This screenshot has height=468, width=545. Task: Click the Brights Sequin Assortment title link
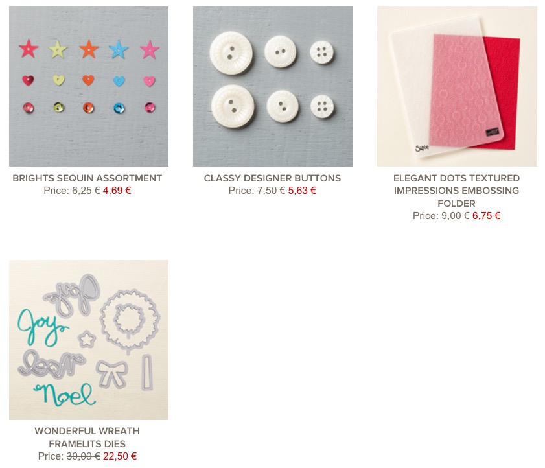(x=87, y=178)
